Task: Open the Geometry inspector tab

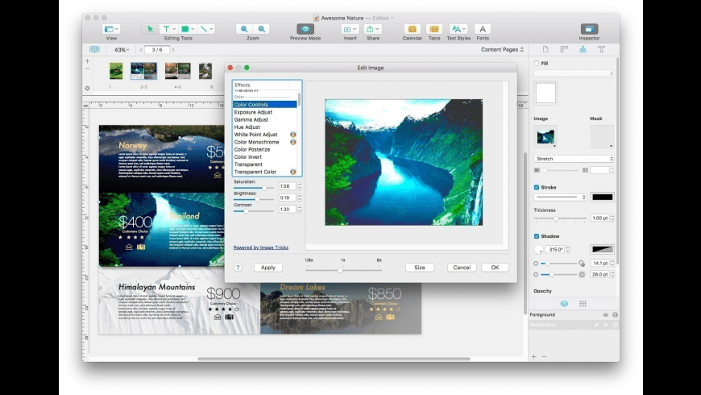Action: pos(564,49)
